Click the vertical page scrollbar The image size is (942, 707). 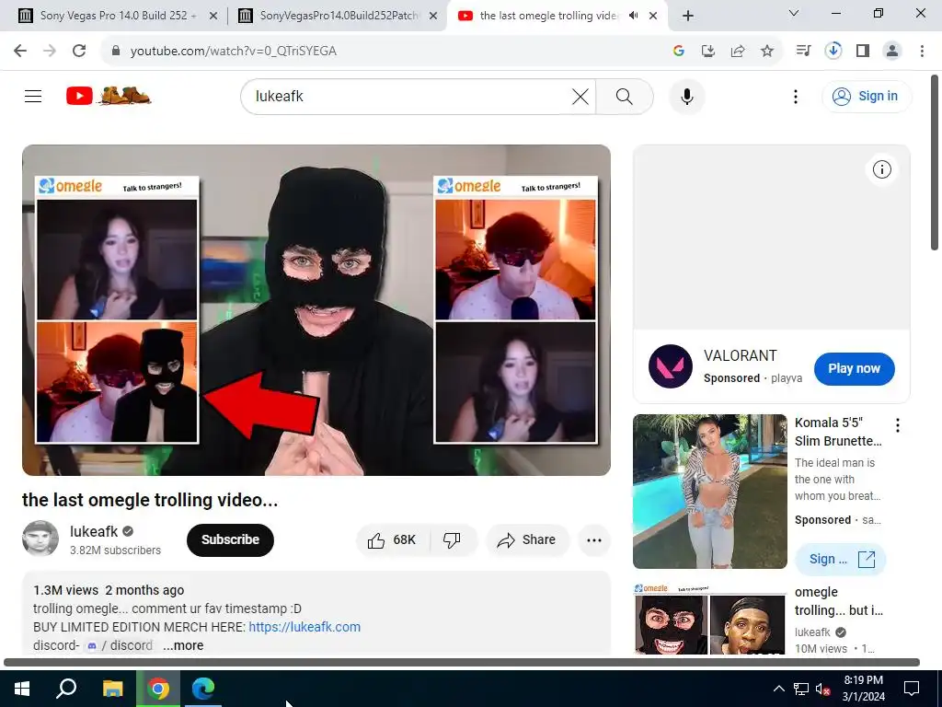point(935,162)
